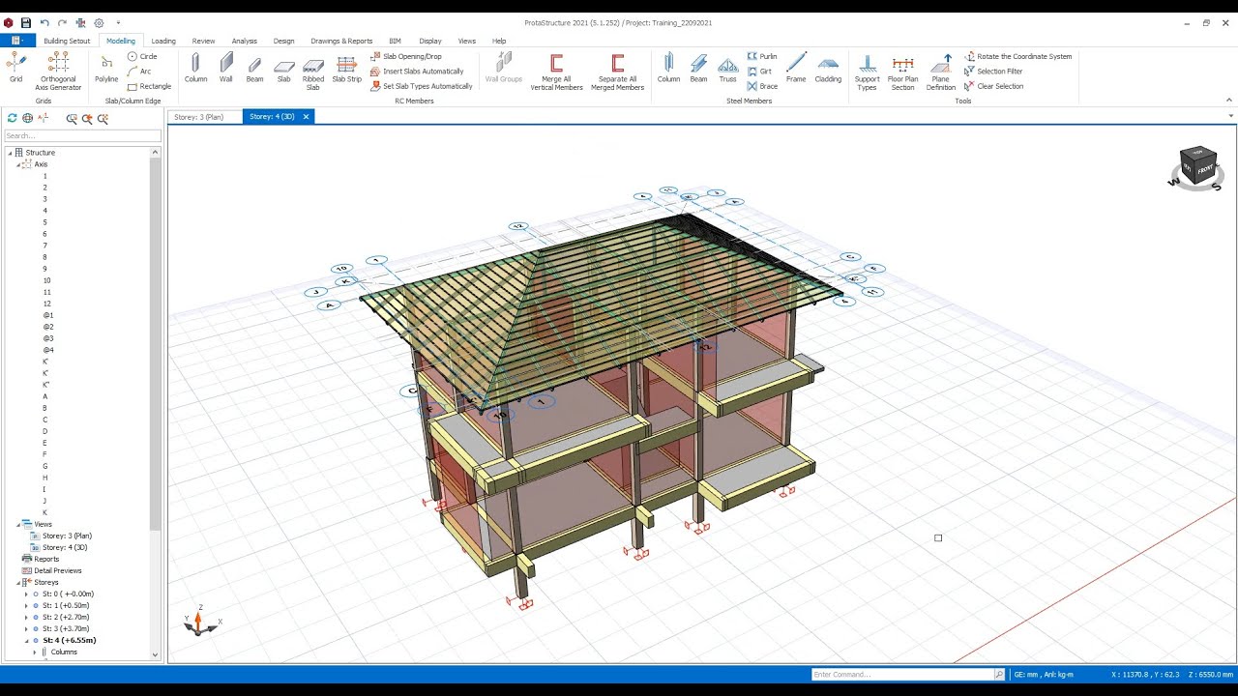Open Orthogonal Axis Generator
Screen dimensions: 1238x696
(58, 71)
